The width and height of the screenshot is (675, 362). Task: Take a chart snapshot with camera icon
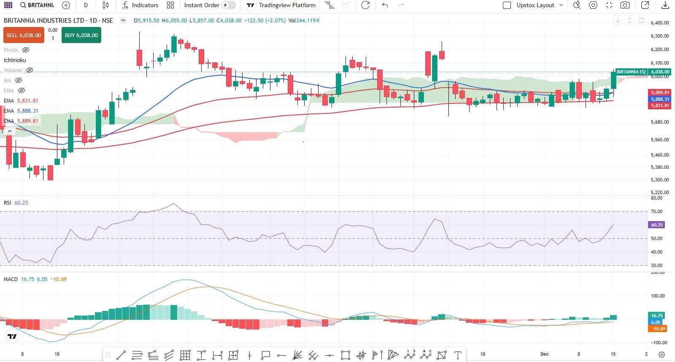[625, 5]
